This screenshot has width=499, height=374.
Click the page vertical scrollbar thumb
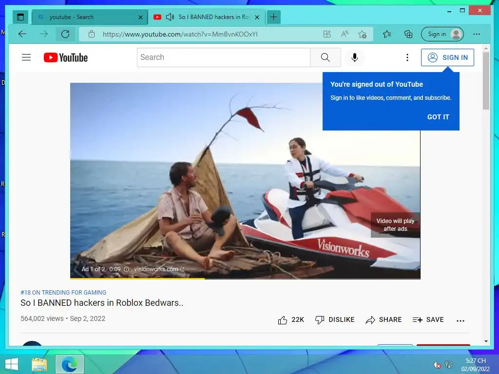486,81
